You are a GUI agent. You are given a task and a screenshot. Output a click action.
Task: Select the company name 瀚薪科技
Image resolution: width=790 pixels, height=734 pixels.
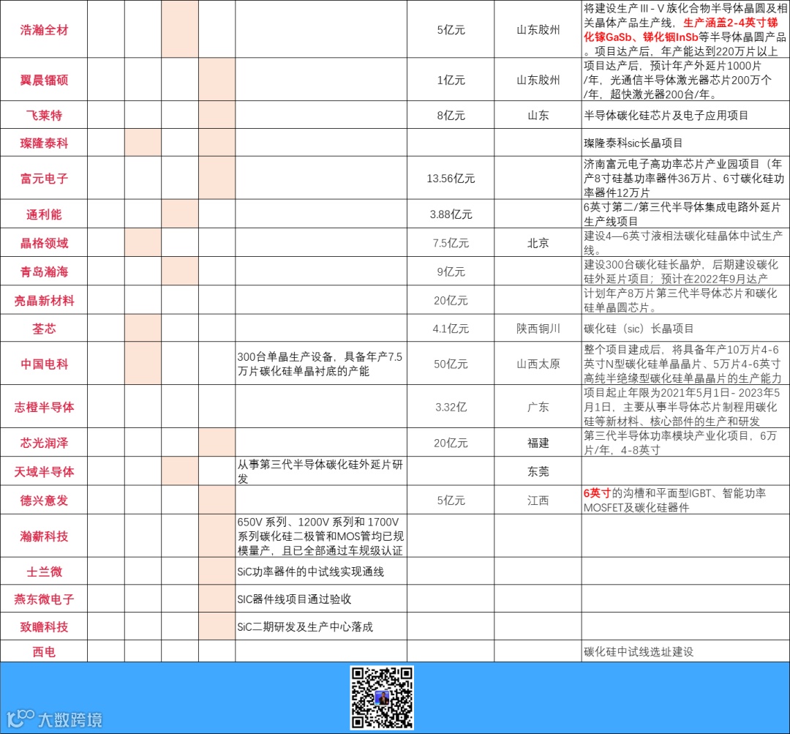click(44, 536)
